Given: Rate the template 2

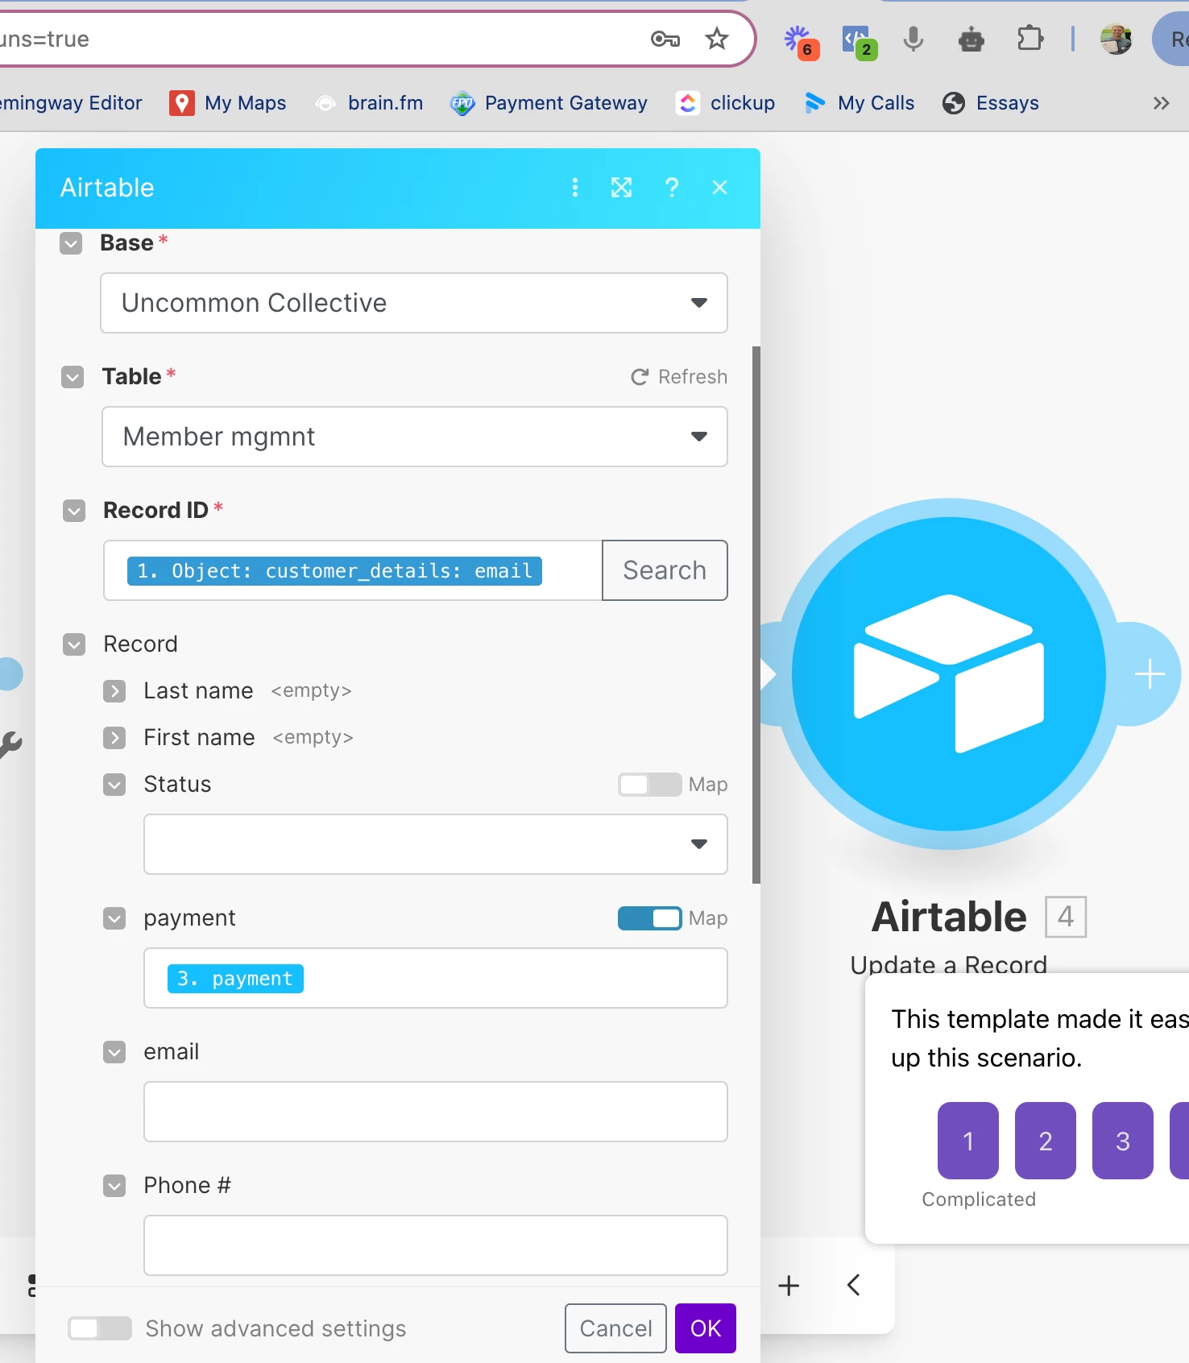Looking at the screenshot, I should (1046, 1141).
